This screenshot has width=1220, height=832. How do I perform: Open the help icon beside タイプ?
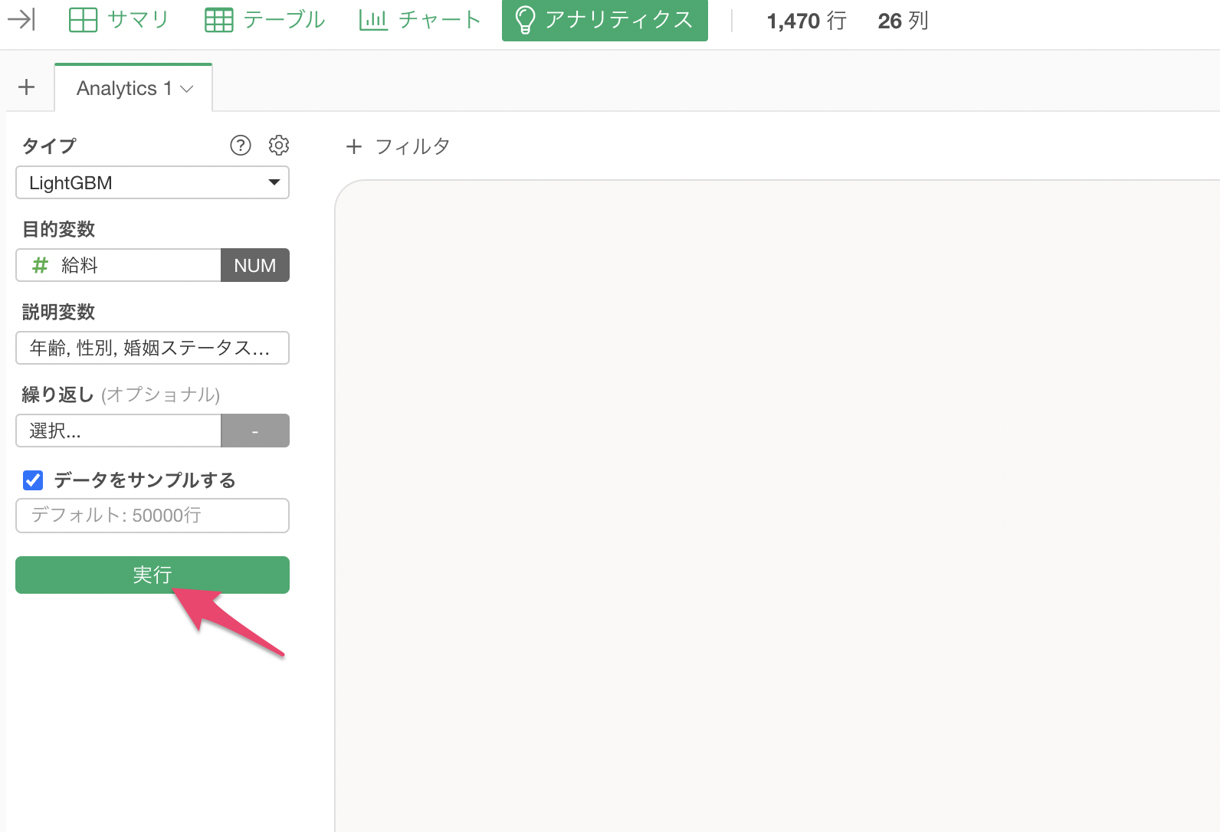pyautogui.click(x=241, y=146)
